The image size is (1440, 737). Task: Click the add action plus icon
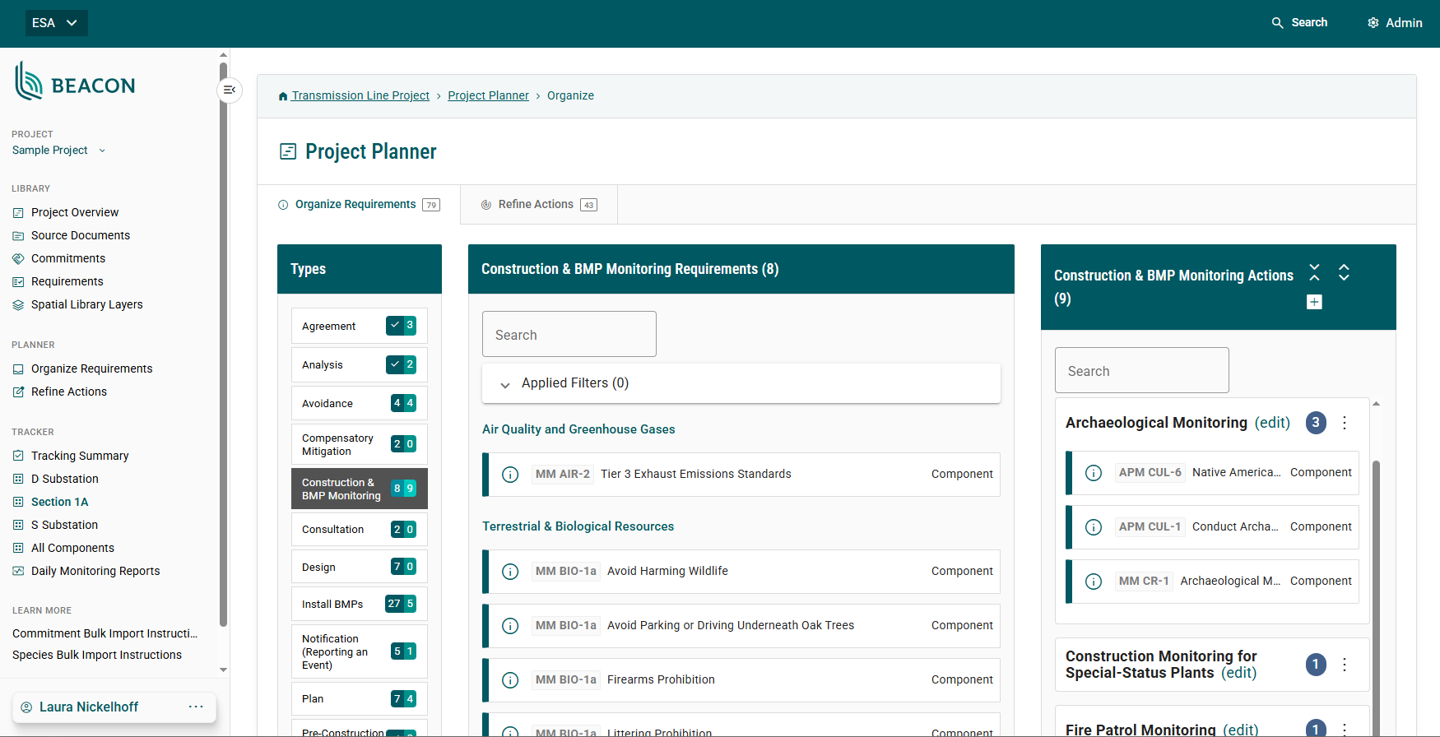(1314, 302)
